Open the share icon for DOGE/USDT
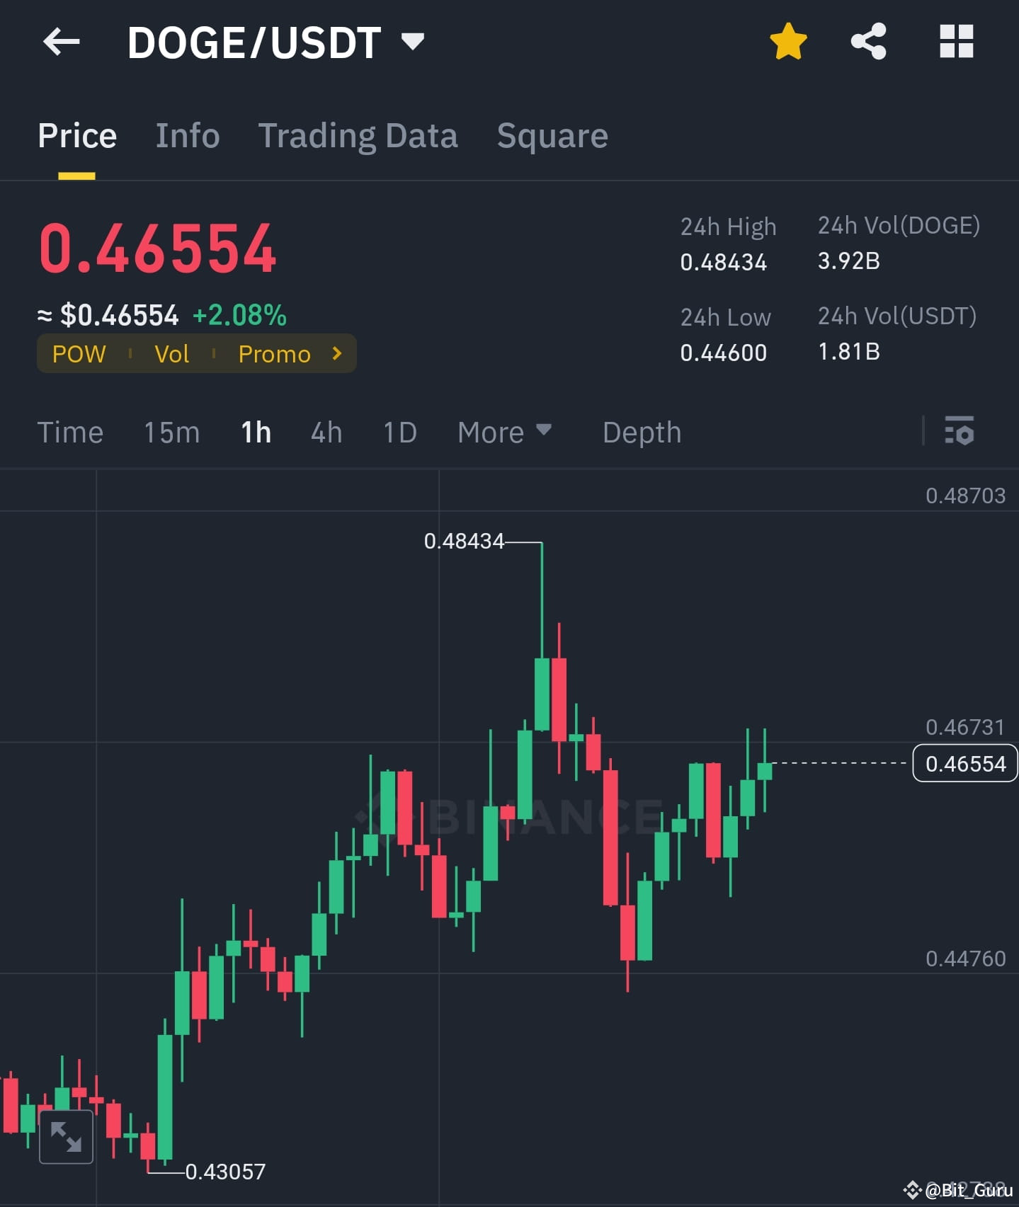This screenshot has width=1019, height=1207. (869, 42)
